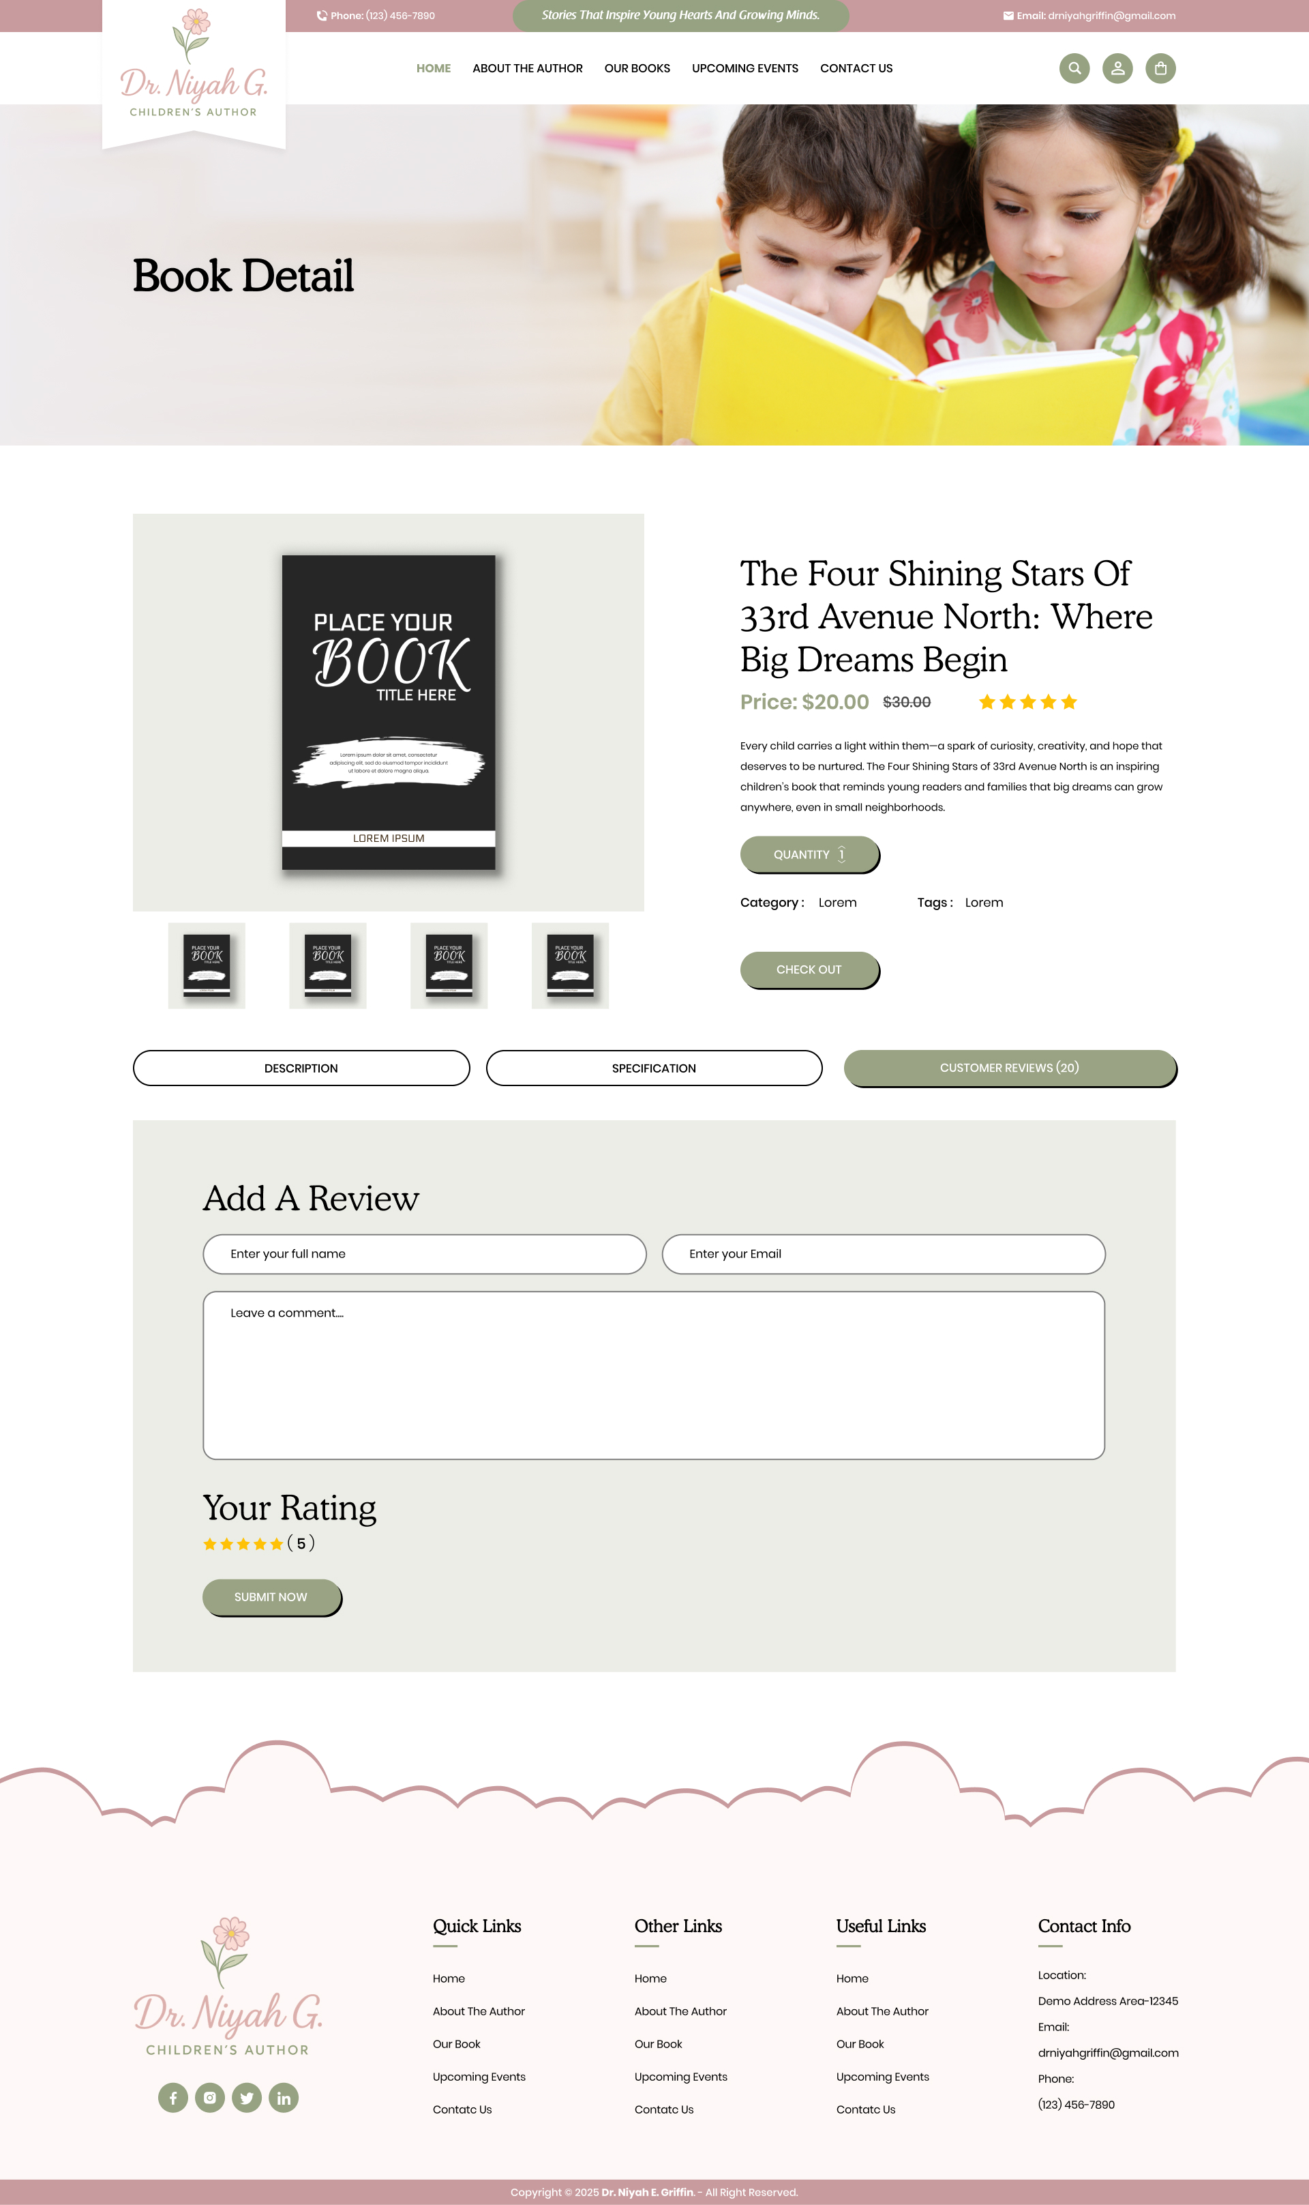
Task: Open Our Books in navigation menu
Action: (x=637, y=68)
